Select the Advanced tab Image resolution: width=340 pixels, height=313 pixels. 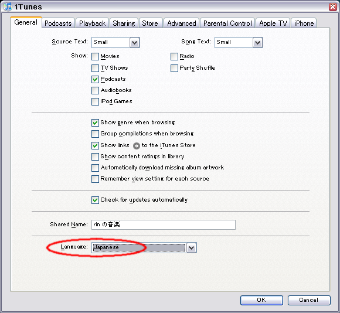pyautogui.click(x=182, y=23)
